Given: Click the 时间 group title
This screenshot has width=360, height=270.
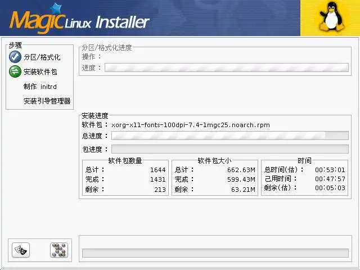Looking at the screenshot, I should click(x=304, y=160).
